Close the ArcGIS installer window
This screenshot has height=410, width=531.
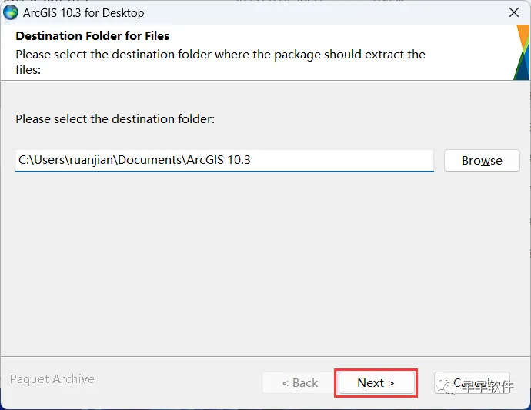(513, 12)
